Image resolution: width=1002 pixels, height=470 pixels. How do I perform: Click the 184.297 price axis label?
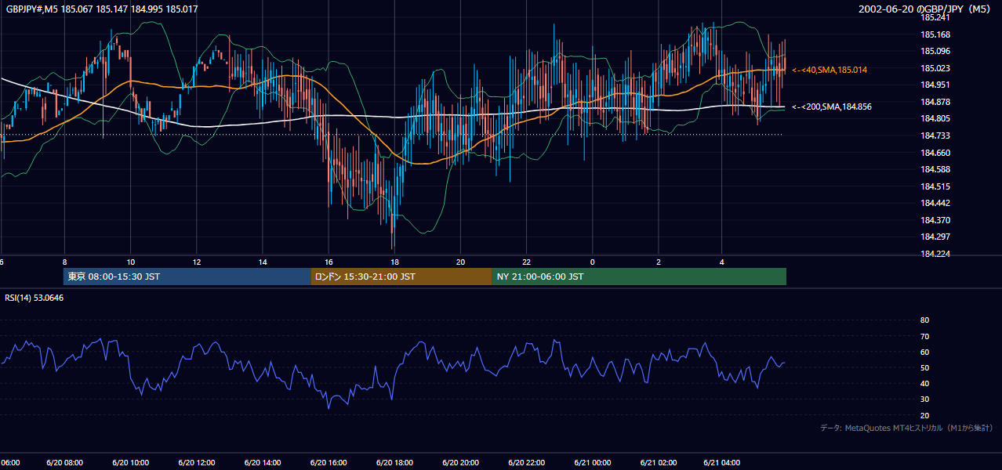coord(935,237)
